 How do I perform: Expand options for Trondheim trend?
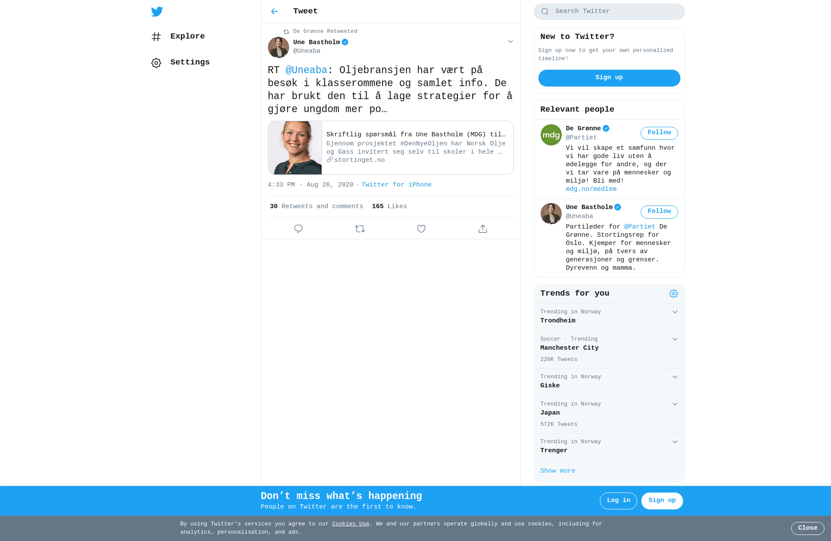point(675,312)
